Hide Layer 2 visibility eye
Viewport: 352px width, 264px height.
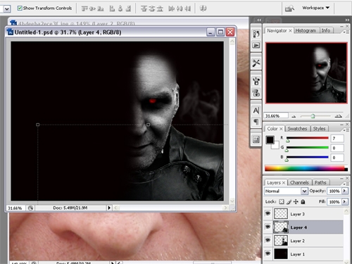coord(268,240)
